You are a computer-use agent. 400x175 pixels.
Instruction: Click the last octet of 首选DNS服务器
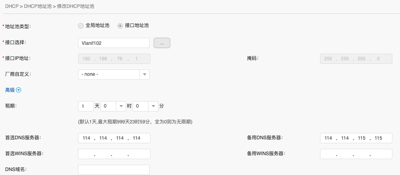click(137, 138)
